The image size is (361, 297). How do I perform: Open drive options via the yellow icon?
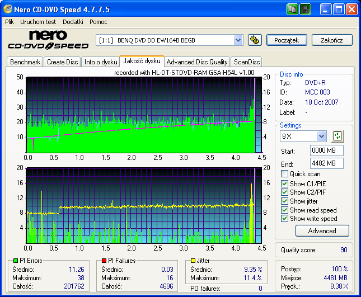coord(255,40)
